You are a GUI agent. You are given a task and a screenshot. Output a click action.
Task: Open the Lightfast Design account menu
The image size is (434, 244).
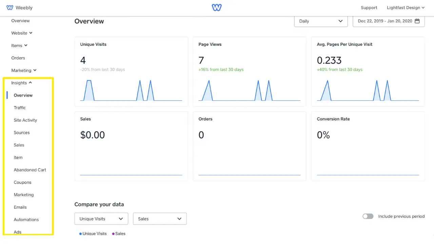[x=406, y=7]
